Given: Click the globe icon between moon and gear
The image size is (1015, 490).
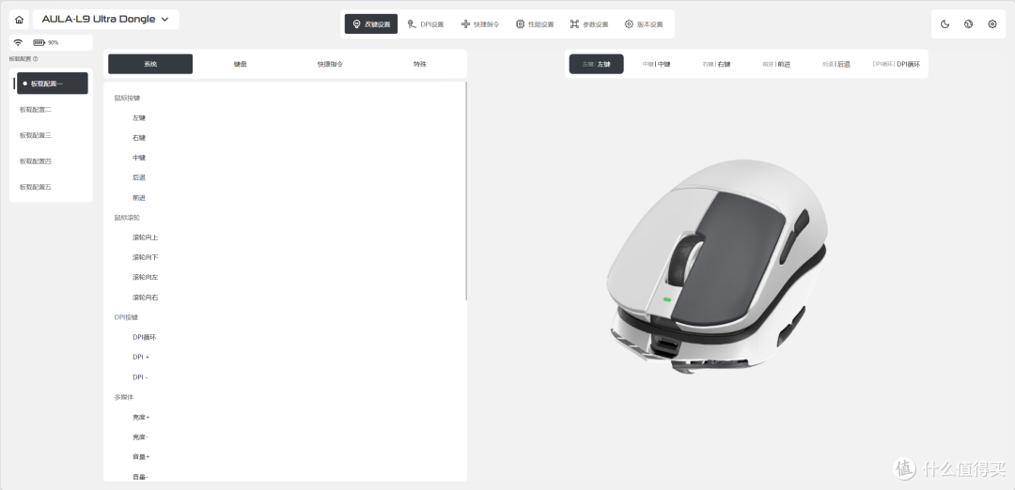Looking at the screenshot, I should [x=968, y=23].
